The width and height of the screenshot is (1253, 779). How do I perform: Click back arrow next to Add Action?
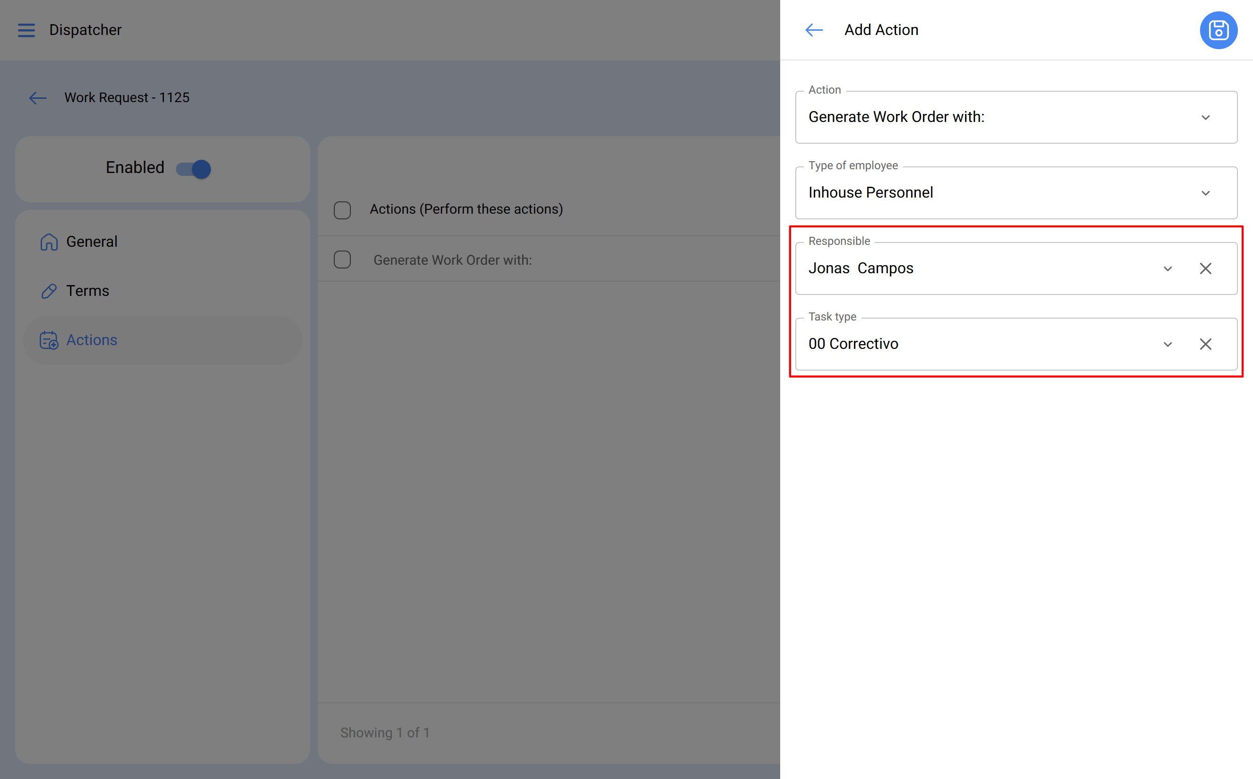coord(814,30)
